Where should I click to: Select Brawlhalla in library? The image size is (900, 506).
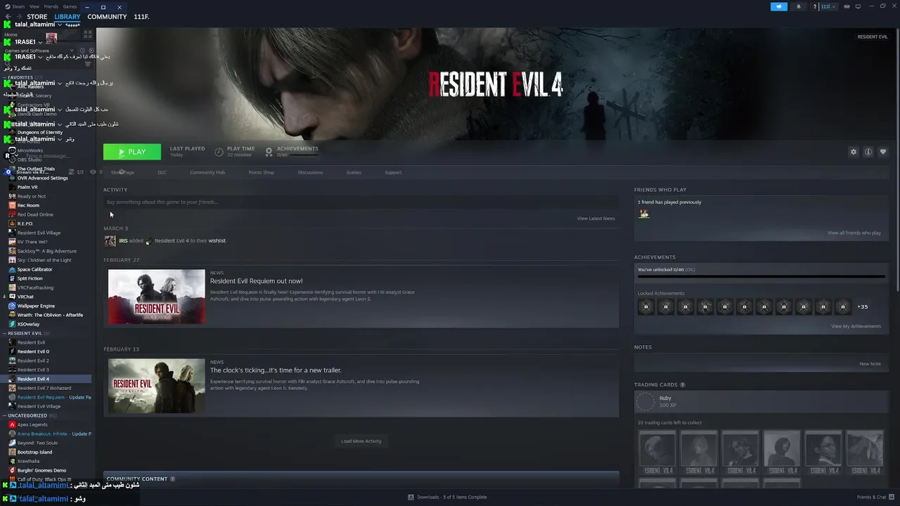click(28, 461)
